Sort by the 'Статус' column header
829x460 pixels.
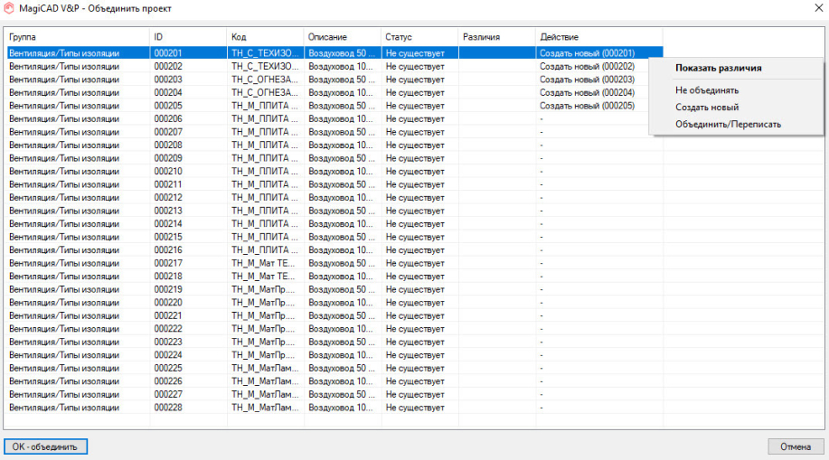(x=419, y=37)
